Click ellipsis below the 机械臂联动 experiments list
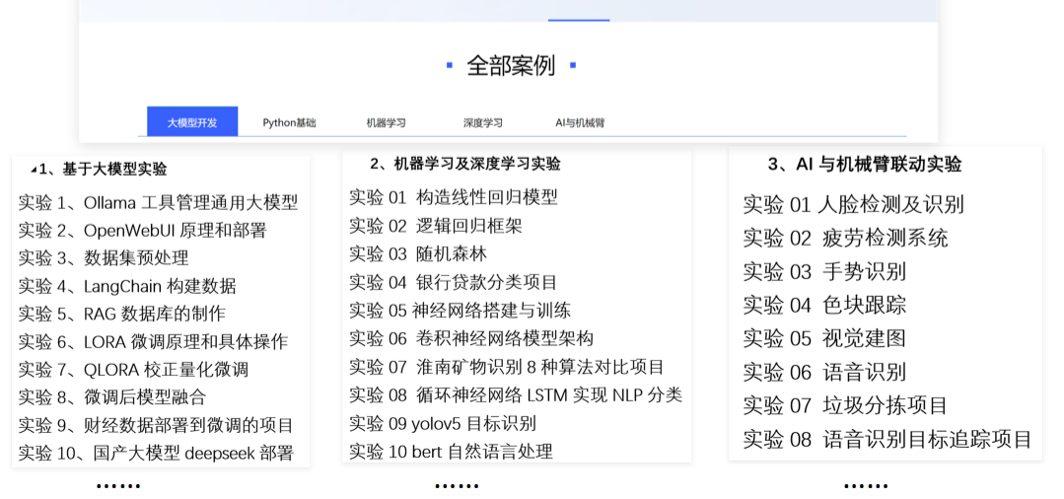This screenshot has height=499, width=1064. click(x=866, y=485)
